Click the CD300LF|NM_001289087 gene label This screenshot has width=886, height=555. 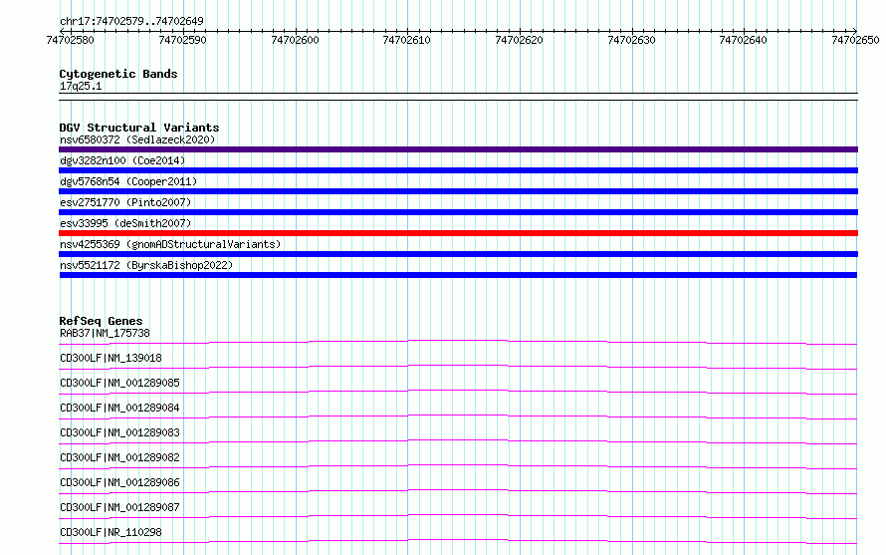119,507
